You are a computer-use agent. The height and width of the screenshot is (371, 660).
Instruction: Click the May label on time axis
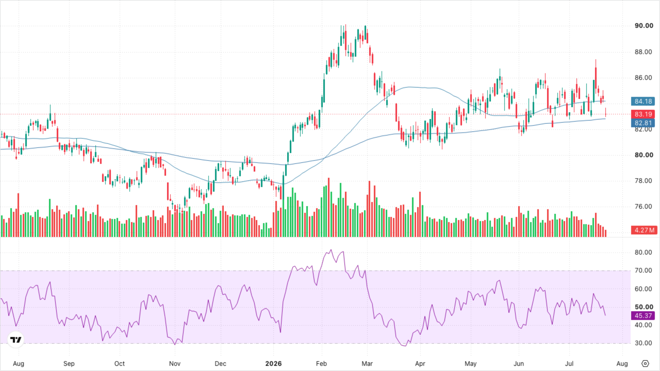coord(471,364)
